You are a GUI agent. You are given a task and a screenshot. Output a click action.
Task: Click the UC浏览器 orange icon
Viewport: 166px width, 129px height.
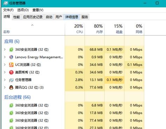11,65
